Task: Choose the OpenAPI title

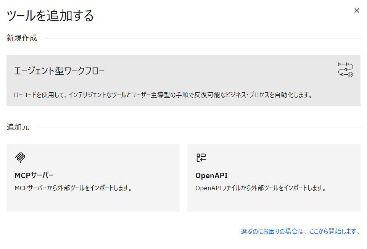Action: (x=211, y=175)
